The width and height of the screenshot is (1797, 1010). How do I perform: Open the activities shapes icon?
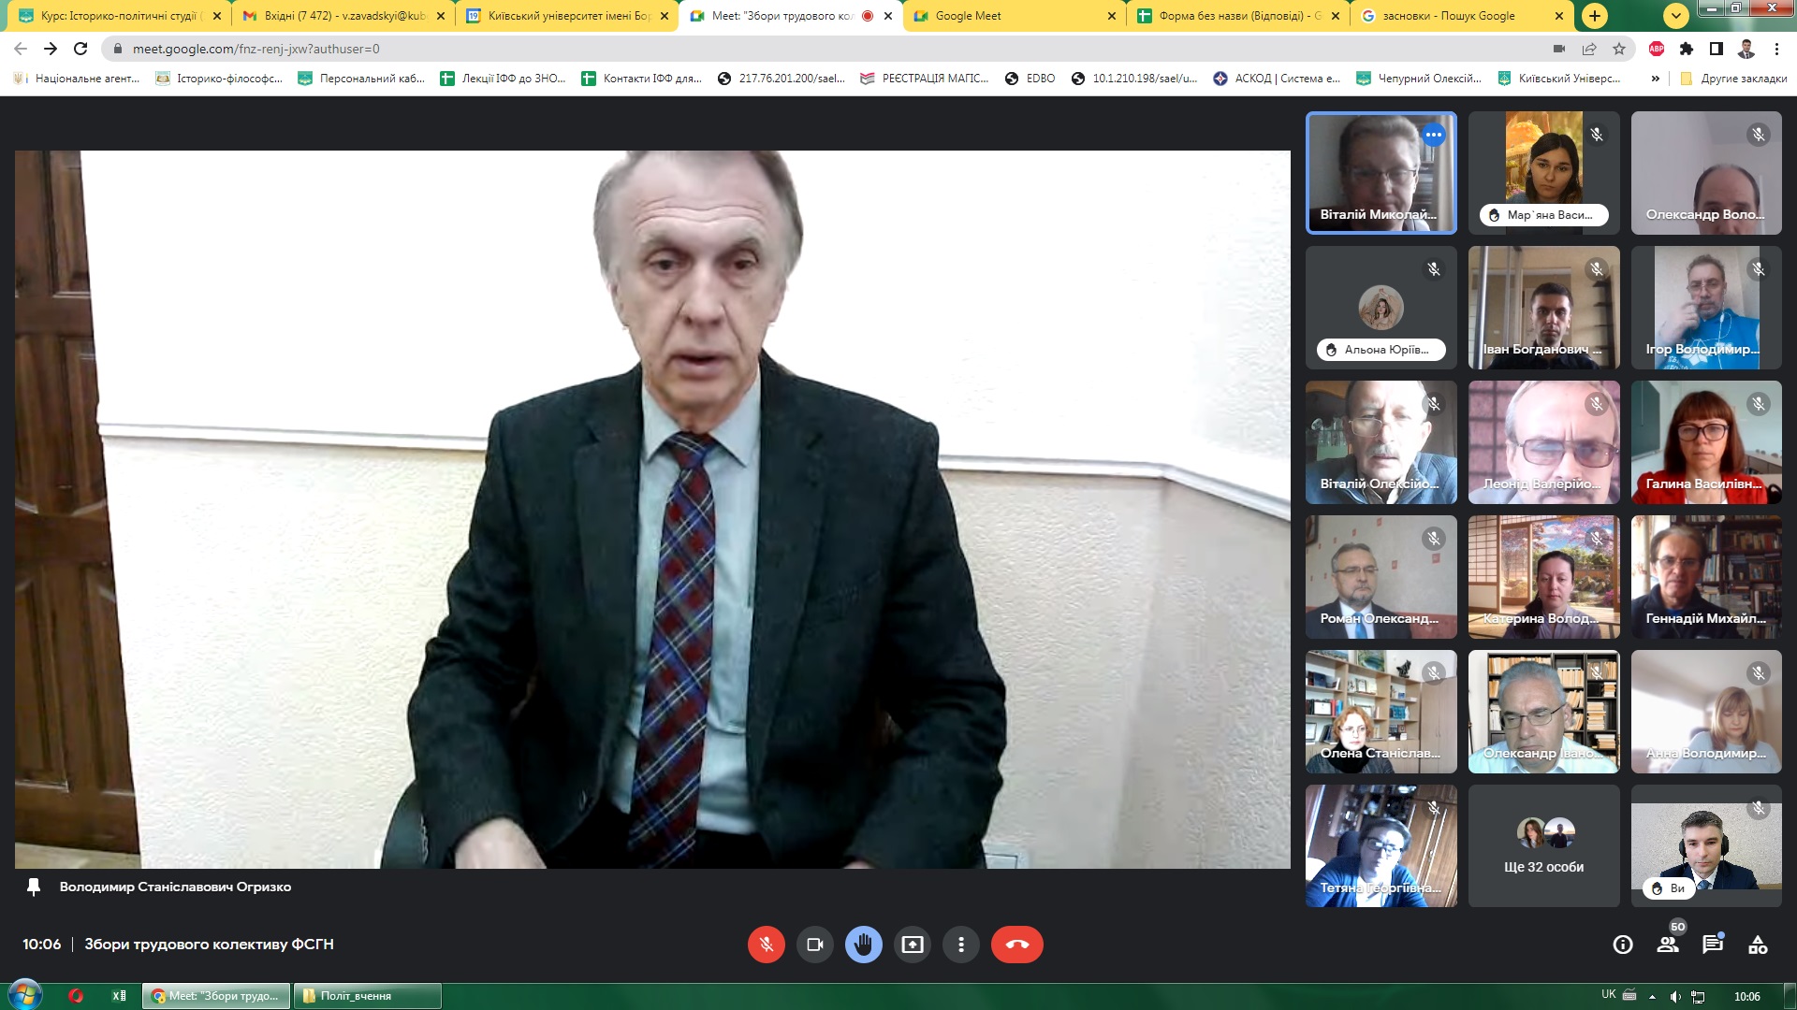coord(1758,945)
